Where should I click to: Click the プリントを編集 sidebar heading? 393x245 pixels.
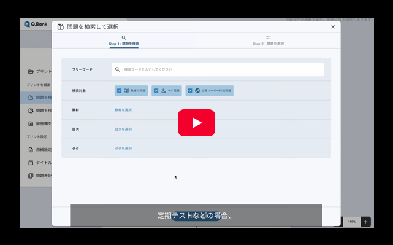point(39,85)
